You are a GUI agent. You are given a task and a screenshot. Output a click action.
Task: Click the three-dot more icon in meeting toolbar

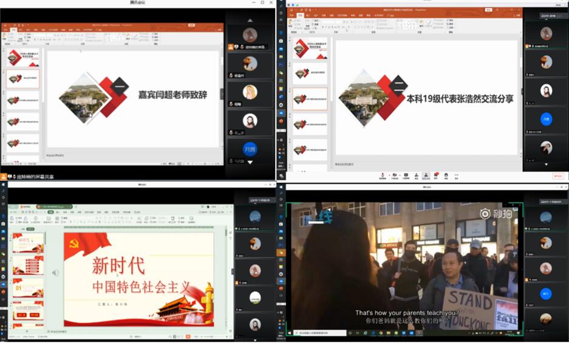tap(457, 175)
